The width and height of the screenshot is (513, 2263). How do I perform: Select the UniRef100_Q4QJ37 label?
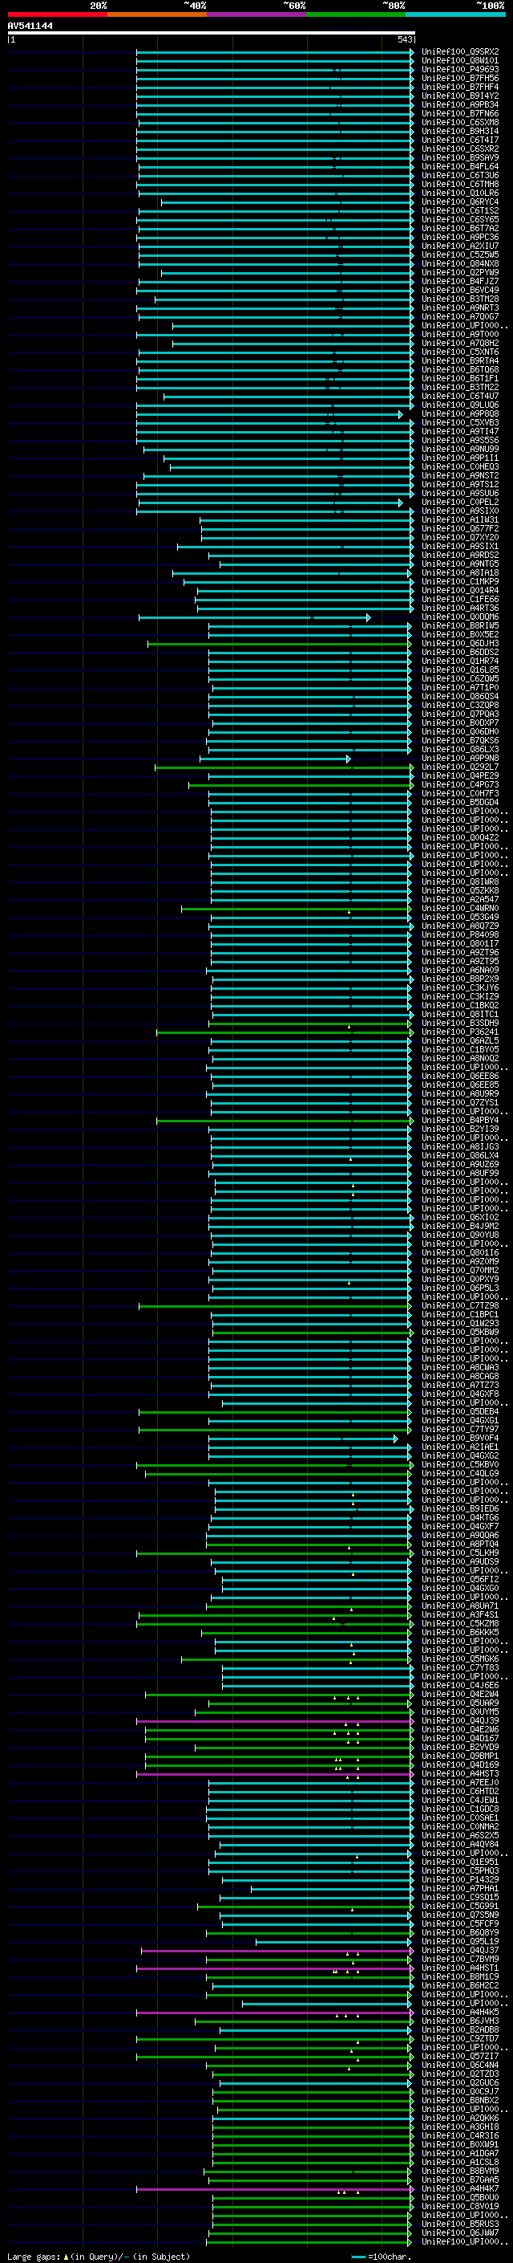click(460, 1952)
